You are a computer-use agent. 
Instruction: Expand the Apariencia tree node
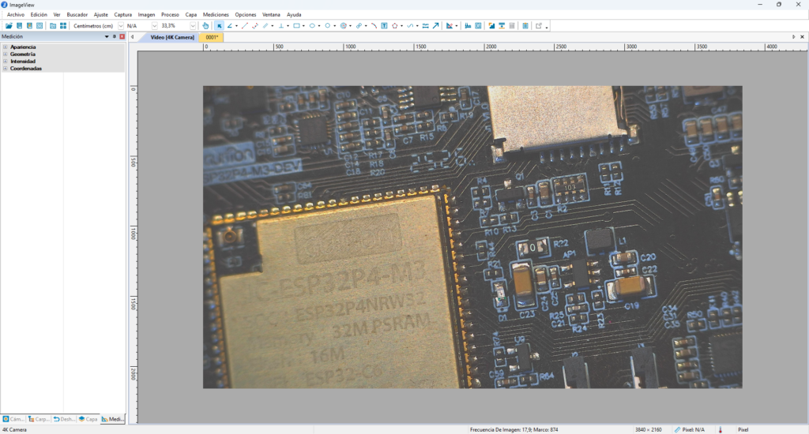point(6,47)
